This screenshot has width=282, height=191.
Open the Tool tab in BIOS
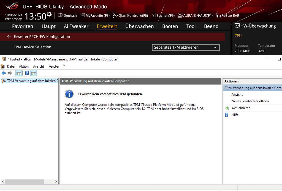pyautogui.click(x=191, y=26)
